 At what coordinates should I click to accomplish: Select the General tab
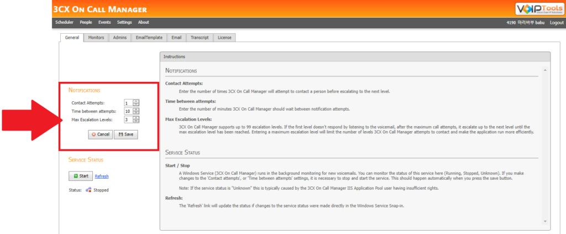(x=72, y=38)
